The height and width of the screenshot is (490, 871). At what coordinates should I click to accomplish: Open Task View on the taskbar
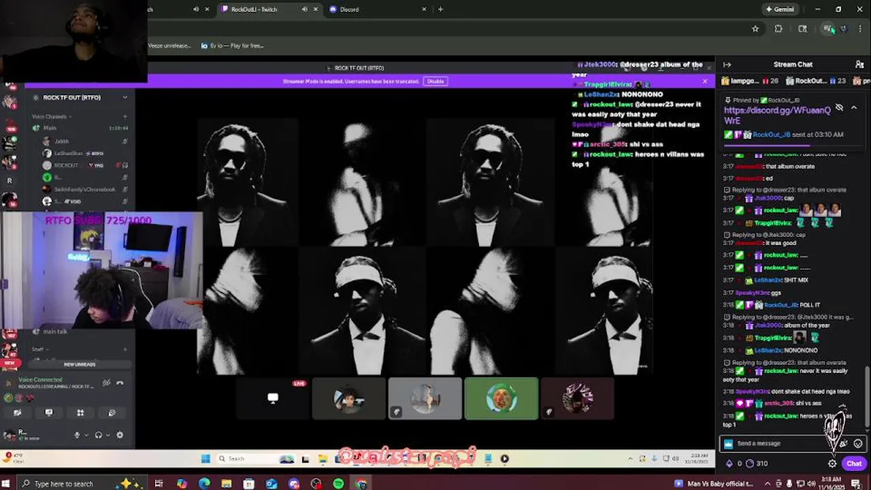click(x=159, y=484)
